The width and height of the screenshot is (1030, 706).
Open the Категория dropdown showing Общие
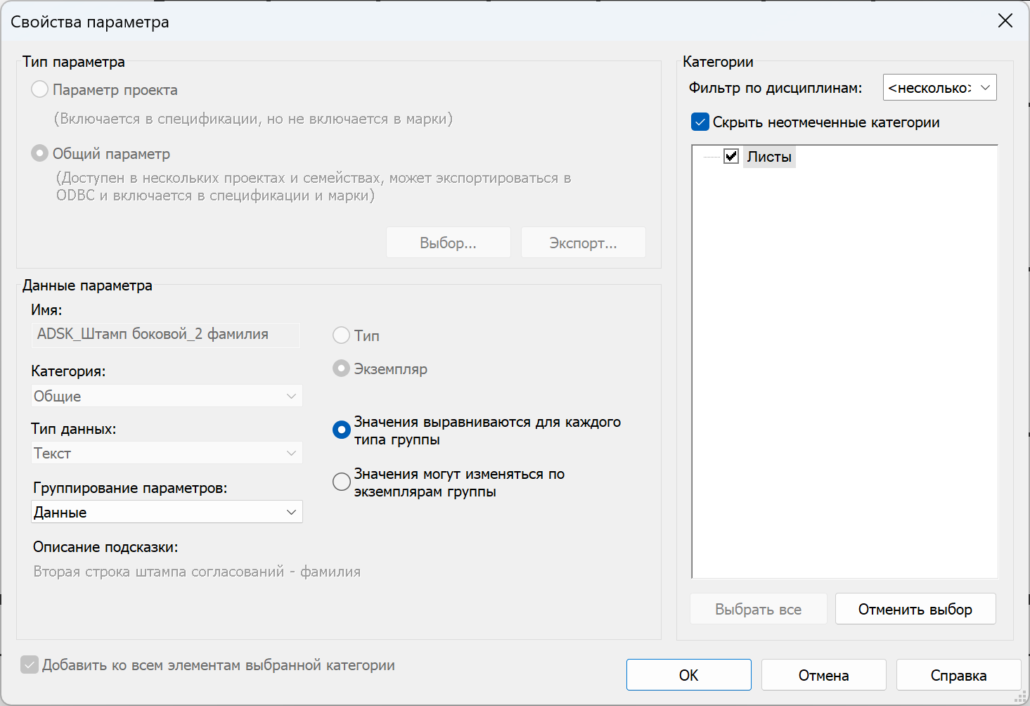(x=167, y=396)
